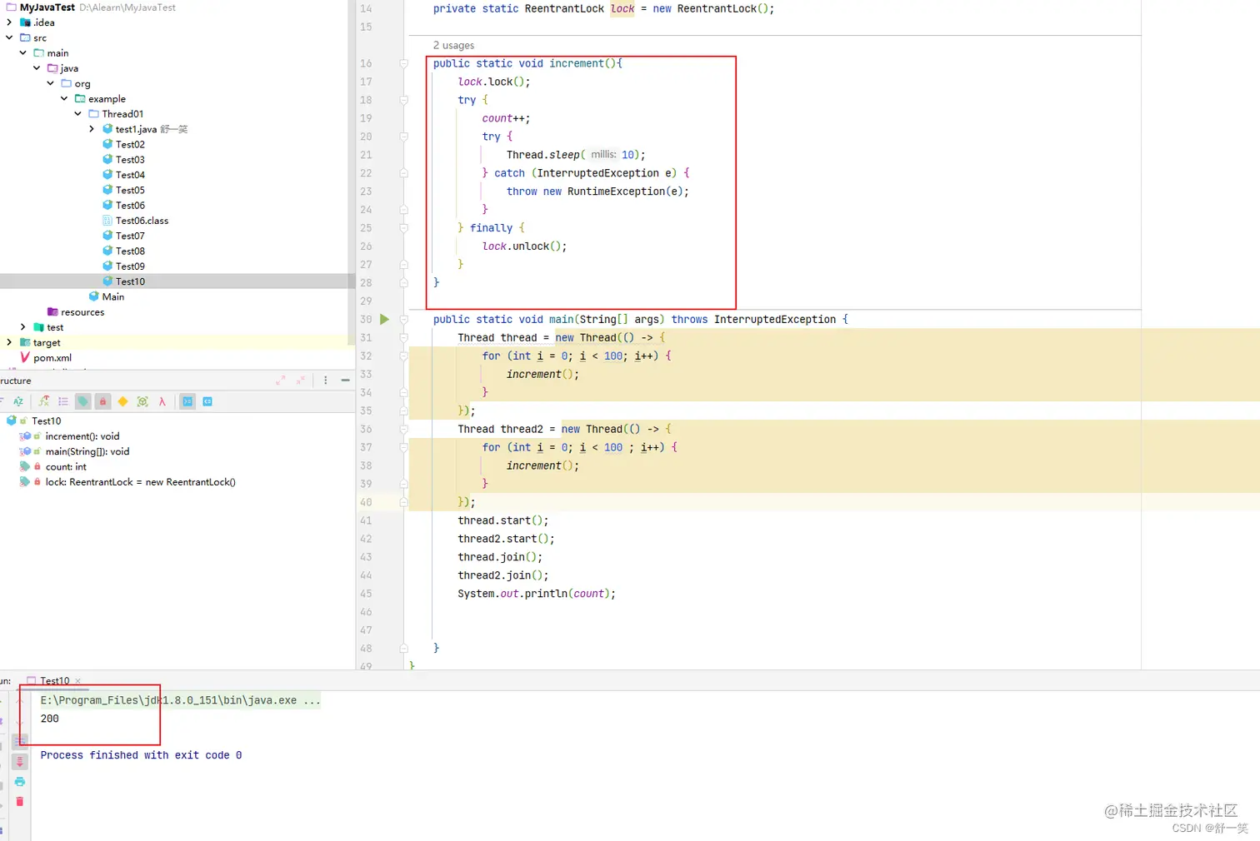Collapse the main folder
1260x841 pixels.
point(23,52)
